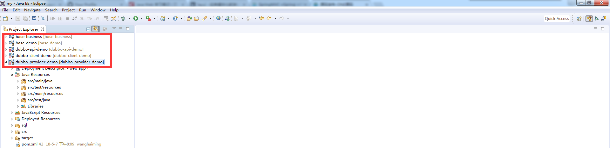Open the Edit menu

pyautogui.click(x=16, y=10)
